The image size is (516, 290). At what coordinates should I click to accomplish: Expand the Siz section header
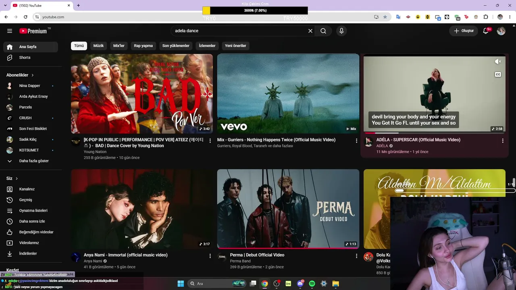[12, 178]
